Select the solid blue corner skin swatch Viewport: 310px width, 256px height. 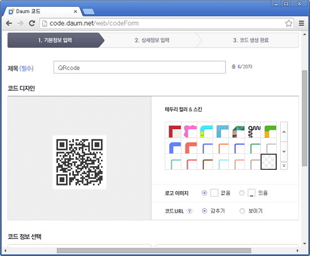(x=174, y=146)
